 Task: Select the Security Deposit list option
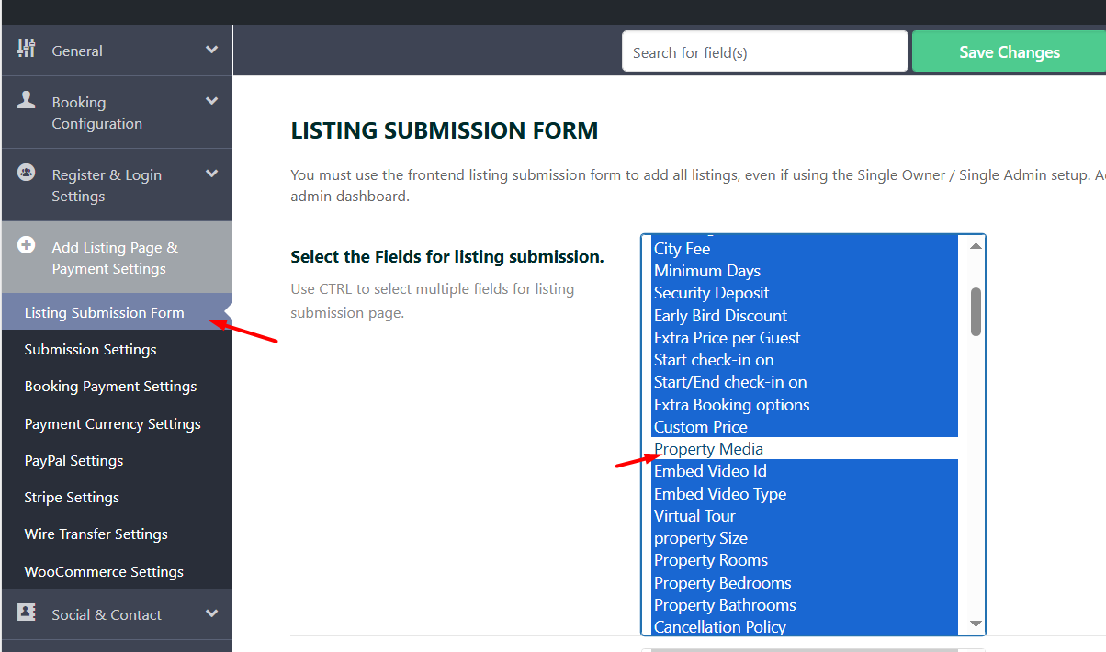711,293
